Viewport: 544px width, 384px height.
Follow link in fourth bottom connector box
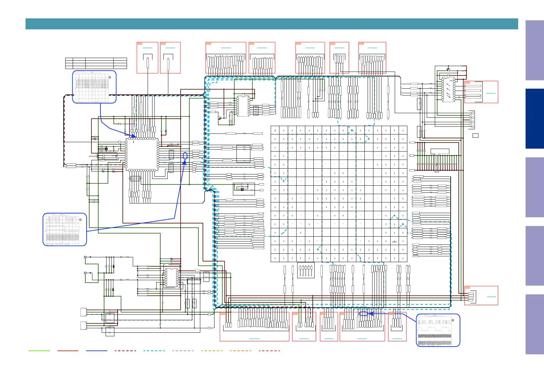click(362, 339)
